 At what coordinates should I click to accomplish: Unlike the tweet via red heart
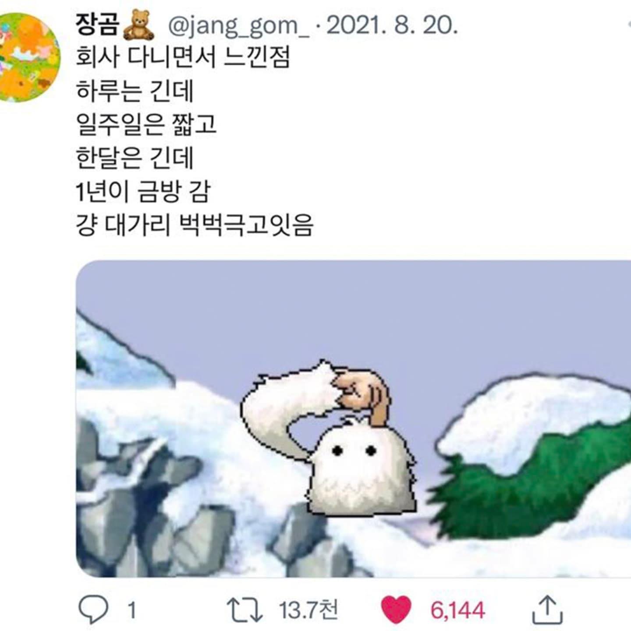click(396, 610)
